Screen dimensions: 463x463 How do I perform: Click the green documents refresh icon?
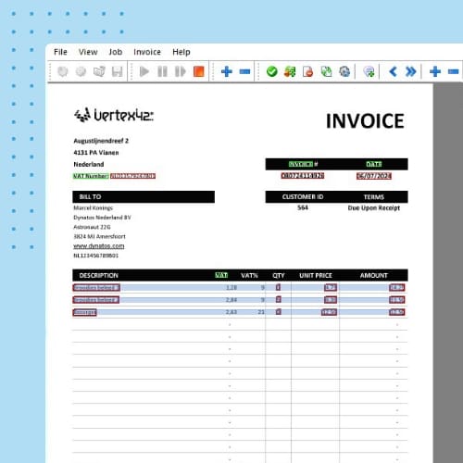[x=326, y=71]
